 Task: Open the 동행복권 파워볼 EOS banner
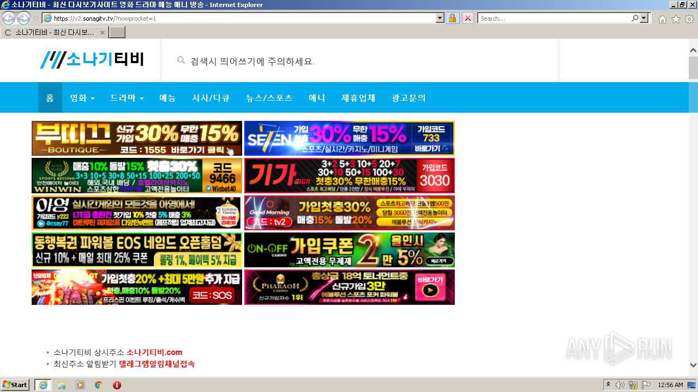(x=137, y=250)
